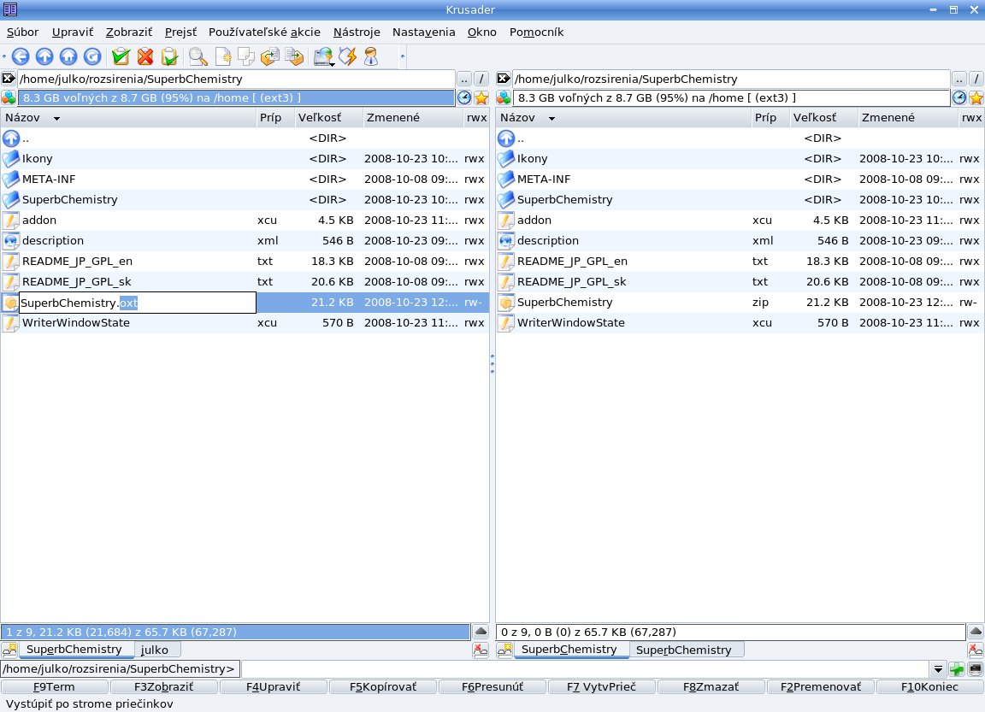The height and width of the screenshot is (712, 985).
Task: Open left panel history clock button
Action: point(464,98)
